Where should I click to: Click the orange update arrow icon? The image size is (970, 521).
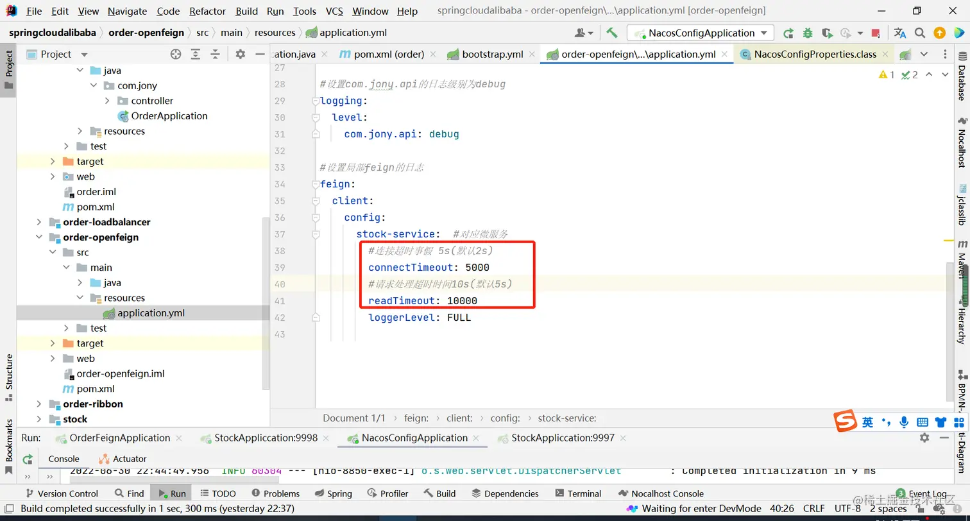click(939, 33)
